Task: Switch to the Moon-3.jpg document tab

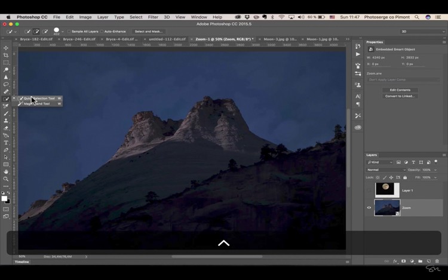Action: pyautogui.click(x=280, y=39)
